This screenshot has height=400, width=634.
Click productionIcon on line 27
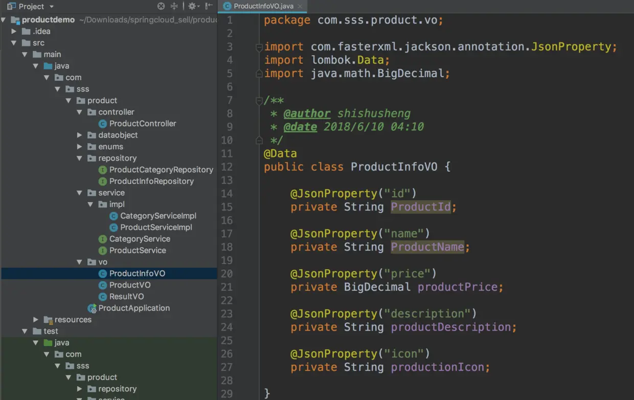[438, 367]
